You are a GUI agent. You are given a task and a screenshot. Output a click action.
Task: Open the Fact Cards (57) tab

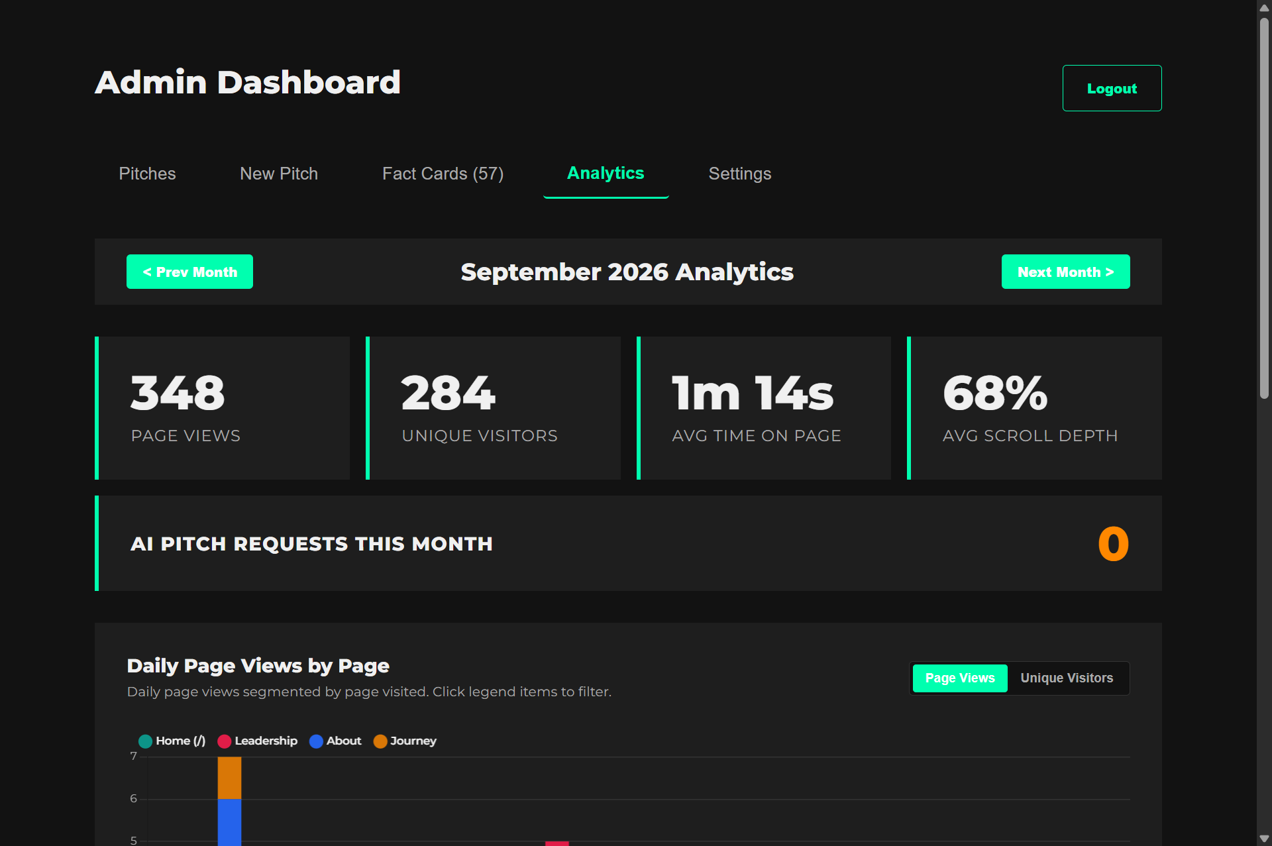point(443,174)
